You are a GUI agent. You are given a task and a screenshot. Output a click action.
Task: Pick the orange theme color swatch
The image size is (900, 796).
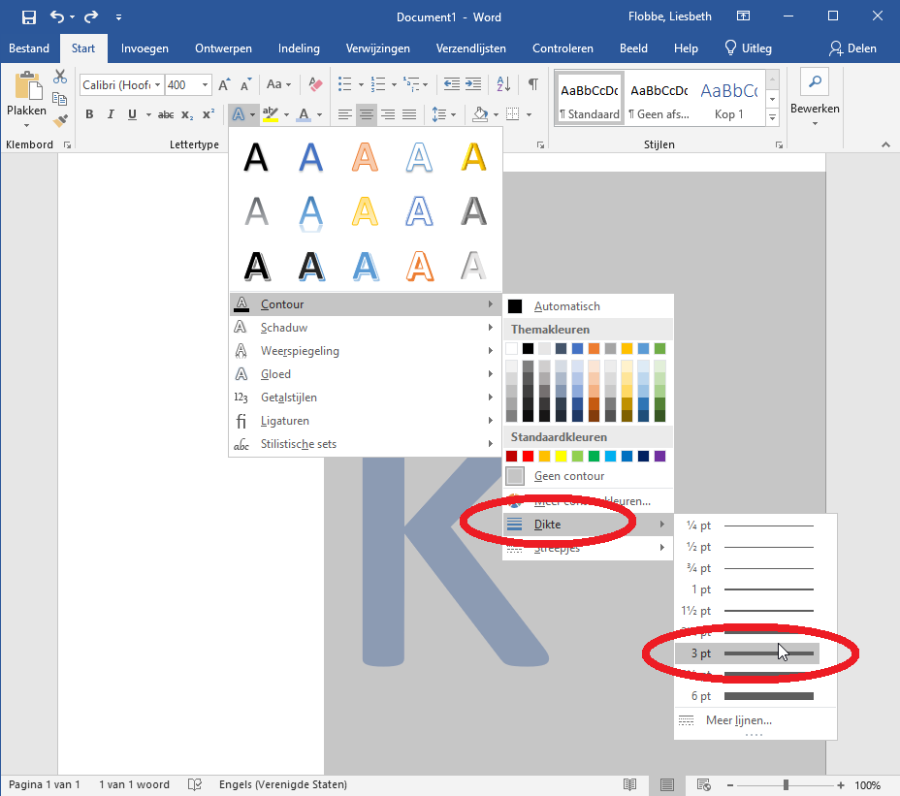click(594, 348)
